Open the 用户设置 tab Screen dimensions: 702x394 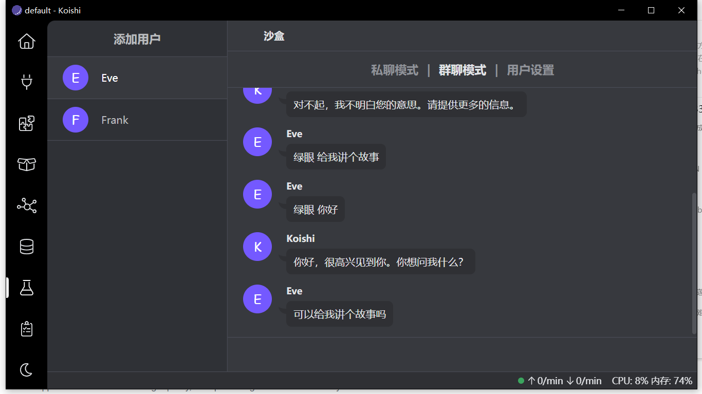coord(530,70)
